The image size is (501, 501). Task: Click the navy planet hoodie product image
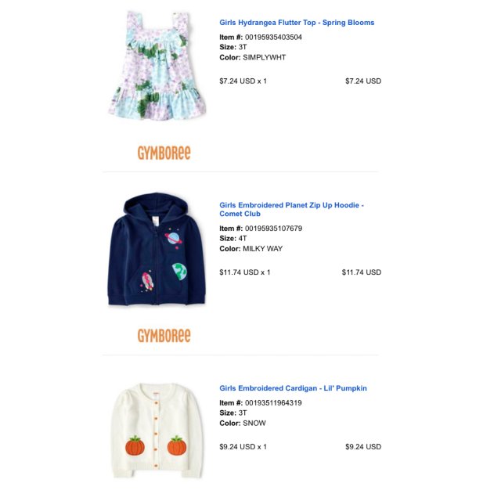(x=157, y=249)
